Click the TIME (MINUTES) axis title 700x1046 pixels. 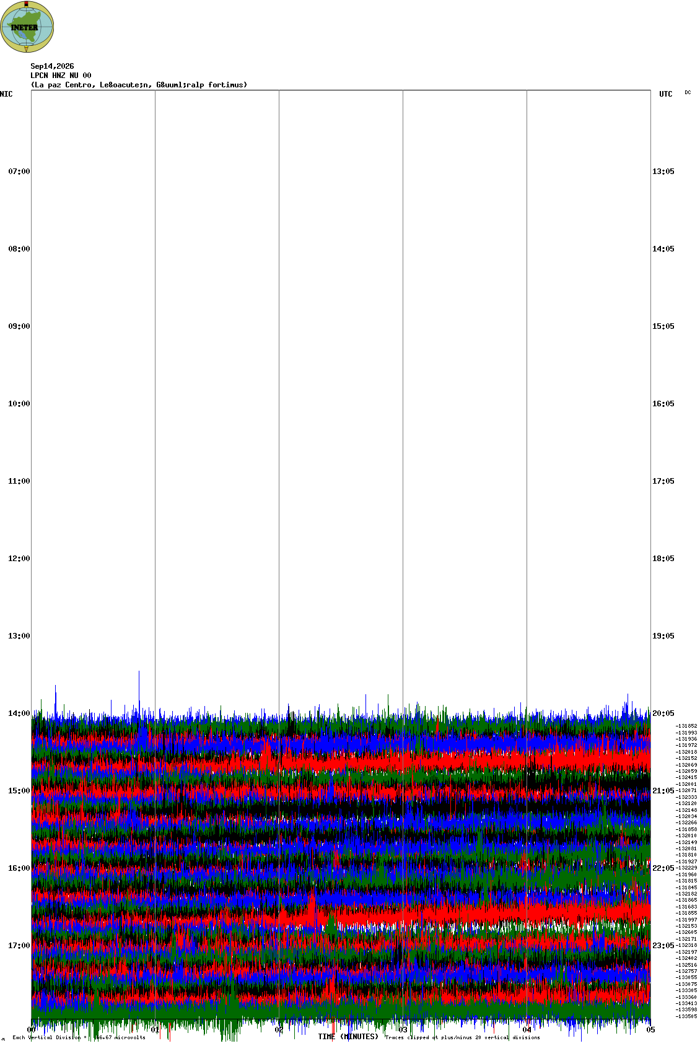[348, 1037]
